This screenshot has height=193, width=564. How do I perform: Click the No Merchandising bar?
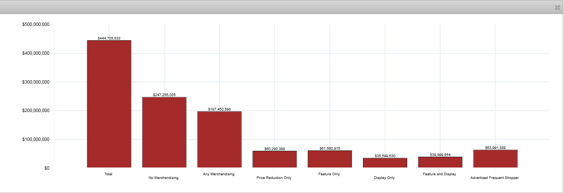tap(164, 132)
